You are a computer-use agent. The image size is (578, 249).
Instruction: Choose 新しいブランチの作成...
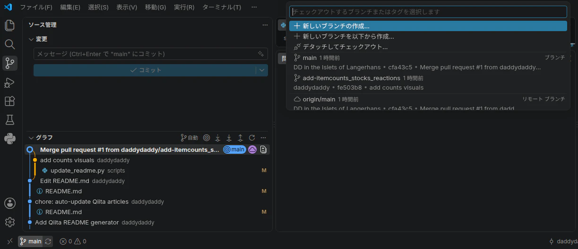click(x=428, y=26)
